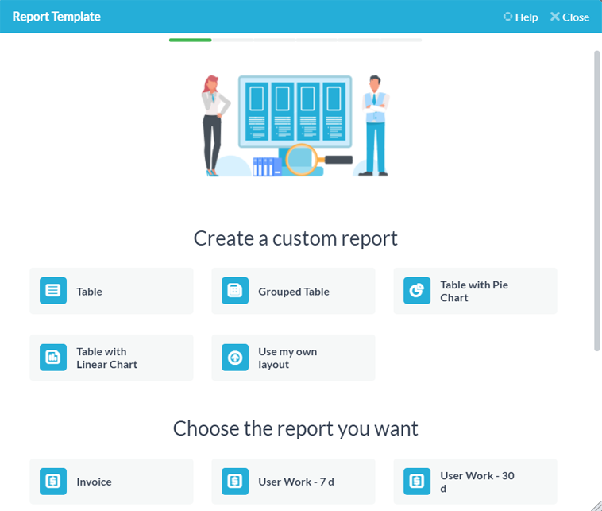Screen dimensions: 602x511
Task: Click the resize grip in dialog corner
Action: point(596,505)
